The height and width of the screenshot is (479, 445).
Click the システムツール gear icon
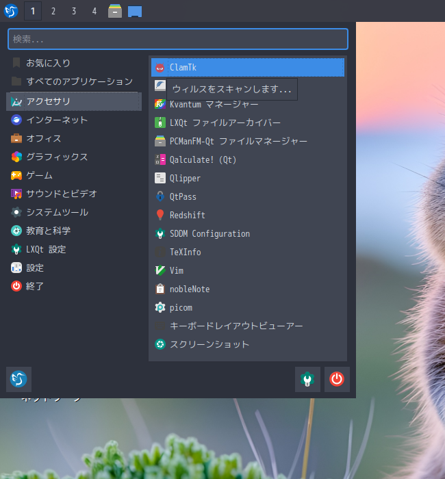[16, 212]
